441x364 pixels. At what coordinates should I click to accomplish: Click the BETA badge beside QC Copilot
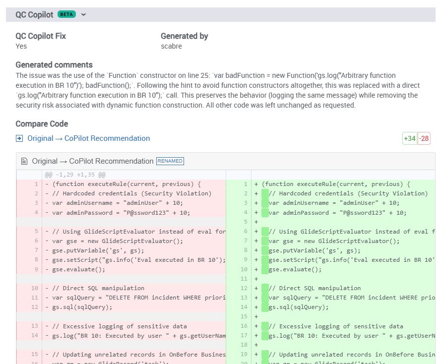click(66, 14)
